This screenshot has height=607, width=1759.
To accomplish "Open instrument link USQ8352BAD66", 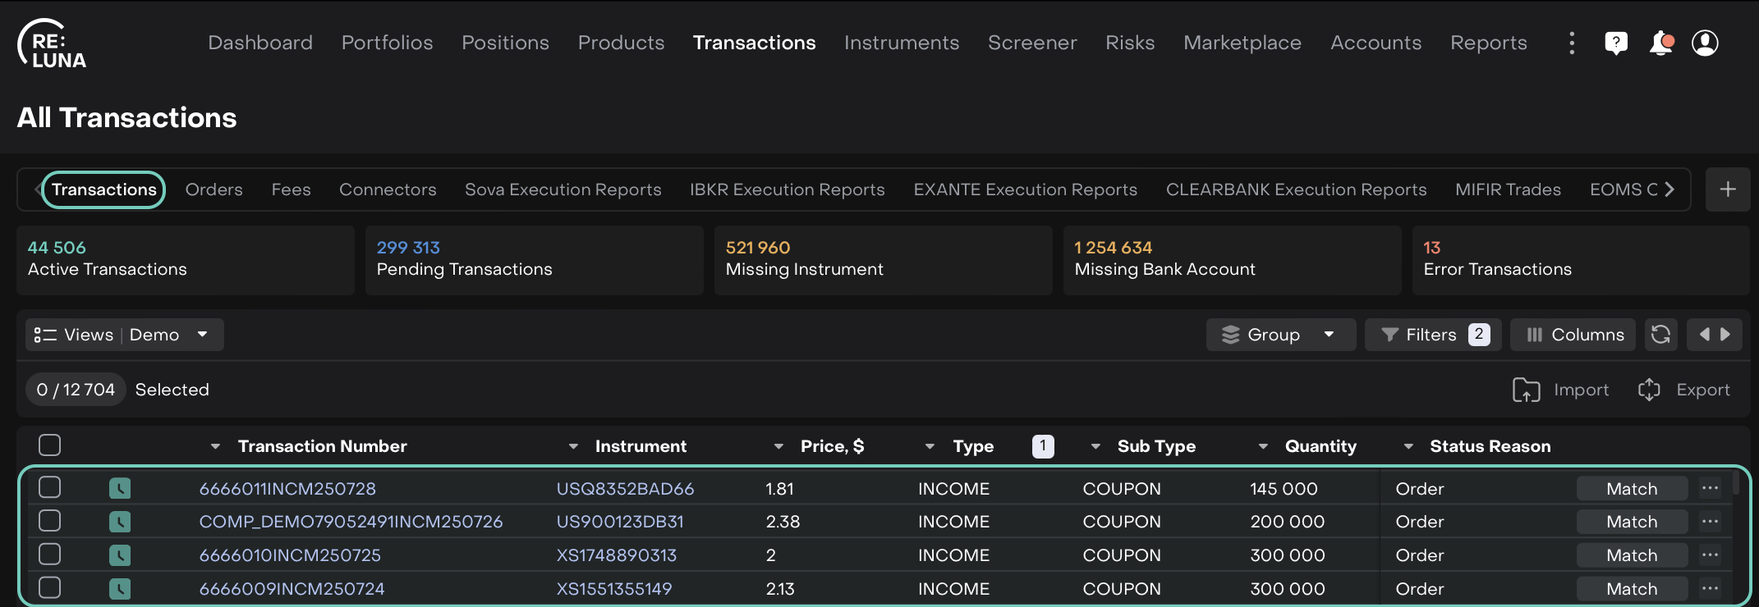I will pyautogui.click(x=625, y=489).
